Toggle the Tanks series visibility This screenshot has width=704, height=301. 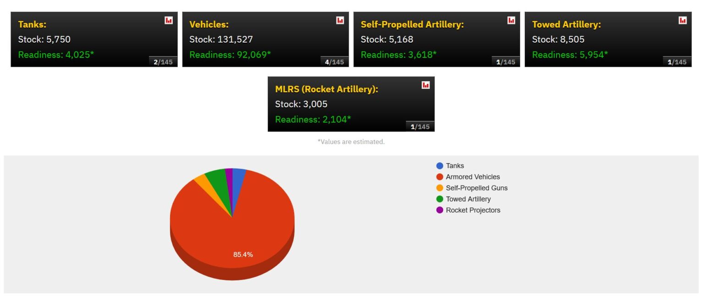pos(455,165)
